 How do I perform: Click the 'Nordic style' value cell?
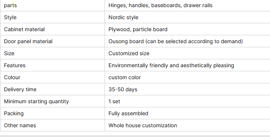coord(187,17)
